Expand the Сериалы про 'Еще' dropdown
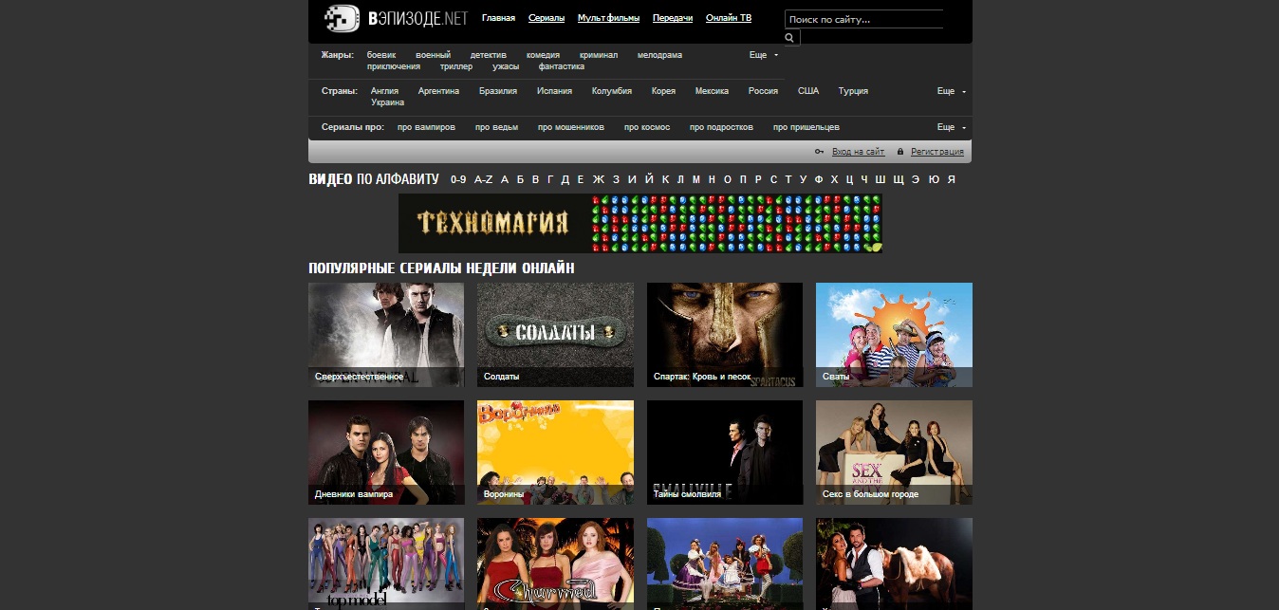The height and width of the screenshot is (610, 1279). click(x=952, y=127)
